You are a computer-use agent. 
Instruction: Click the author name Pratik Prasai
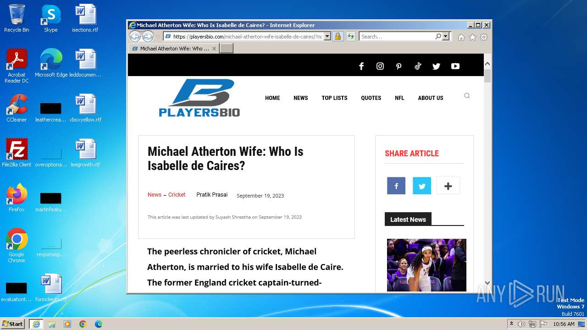212,195
